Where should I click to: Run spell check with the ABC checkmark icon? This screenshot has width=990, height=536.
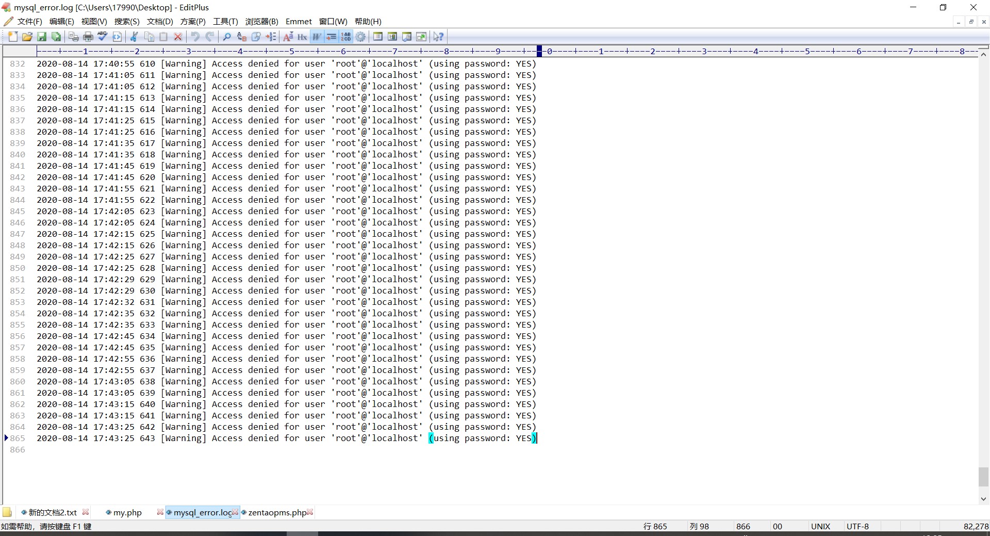tap(103, 37)
